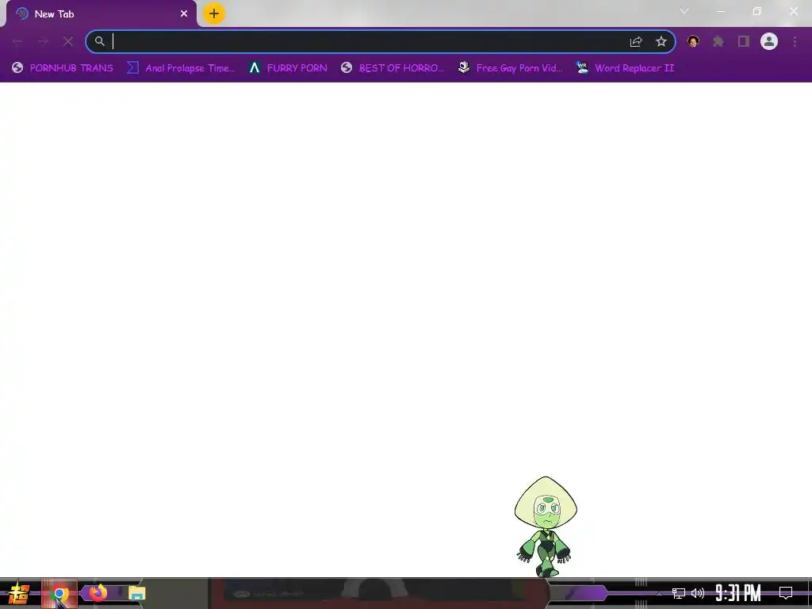Open the notification center icon
812x609 pixels.
tap(786, 593)
